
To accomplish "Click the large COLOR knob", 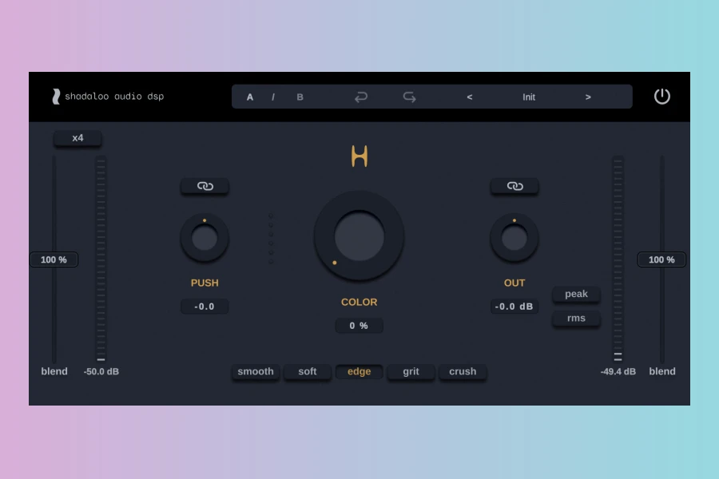I will [359, 236].
